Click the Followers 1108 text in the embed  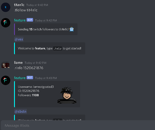[28, 95]
